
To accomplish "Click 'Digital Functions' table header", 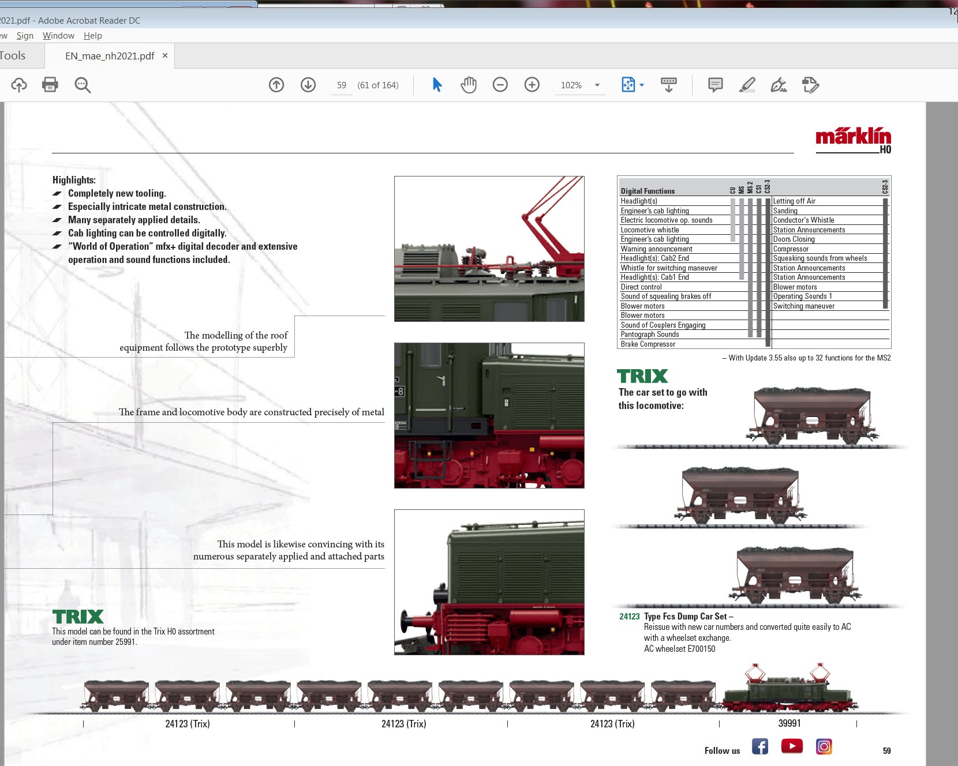I will [648, 191].
